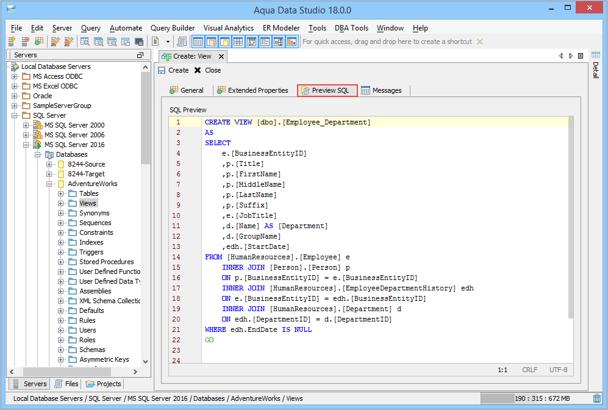Image resolution: width=608 pixels, height=410 pixels.
Task: Click the first magnifier query window icon
Action: pyautogui.click(x=85, y=41)
